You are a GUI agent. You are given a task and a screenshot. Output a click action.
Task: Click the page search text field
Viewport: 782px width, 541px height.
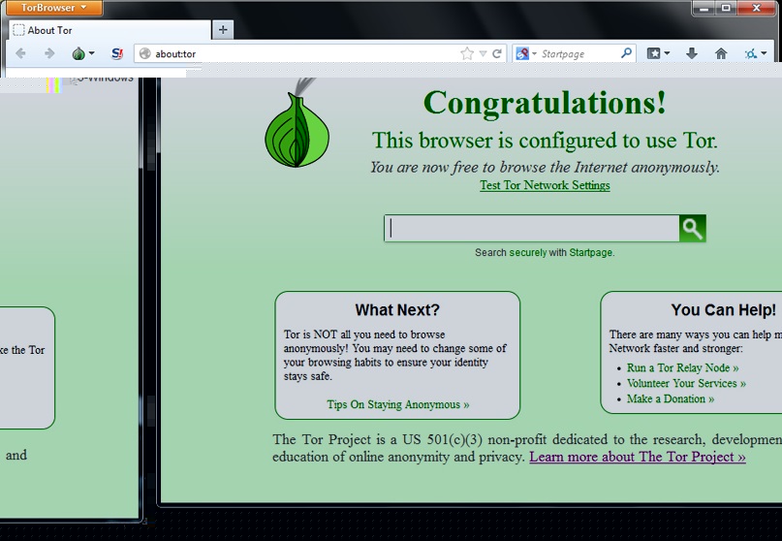pos(532,228)
